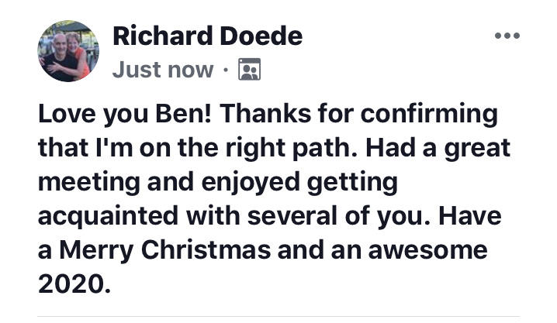
Task: Click the words Merry Christmas
Action: coord(164,250)
